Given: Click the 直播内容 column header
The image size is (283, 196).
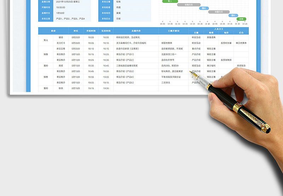Looking at the screenshot, I should [x=136, y=31].
